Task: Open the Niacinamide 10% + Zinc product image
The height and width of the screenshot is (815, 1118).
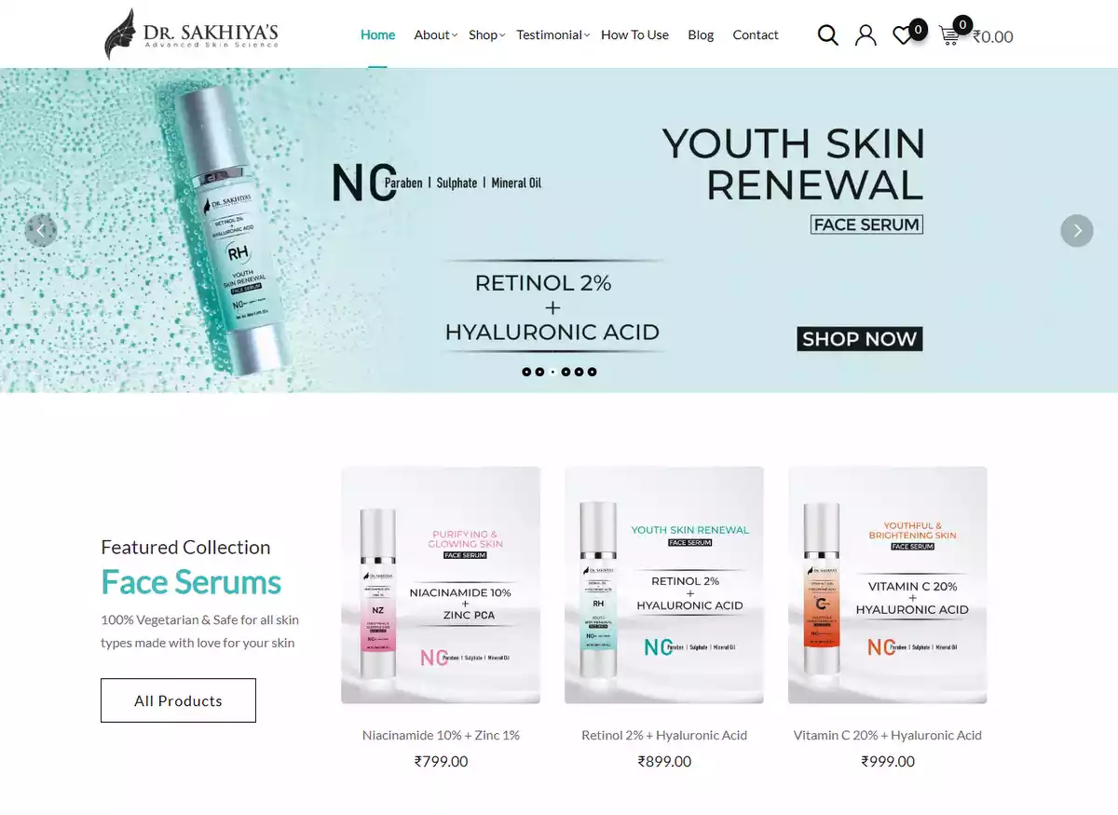Action: tap(441, 585)
